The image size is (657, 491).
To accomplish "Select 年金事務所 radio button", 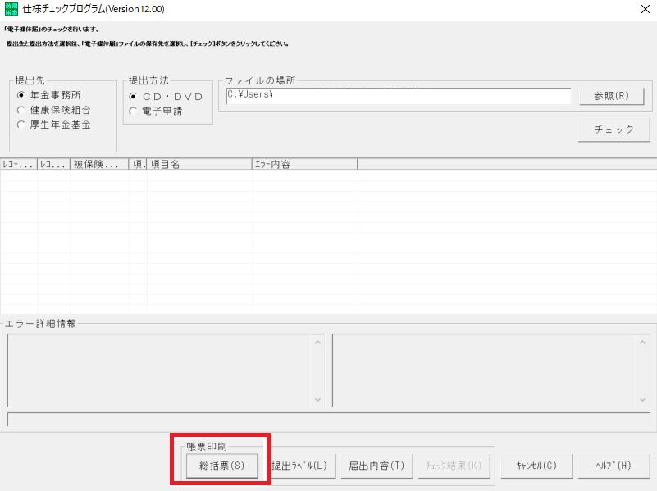I will (22, 95).
